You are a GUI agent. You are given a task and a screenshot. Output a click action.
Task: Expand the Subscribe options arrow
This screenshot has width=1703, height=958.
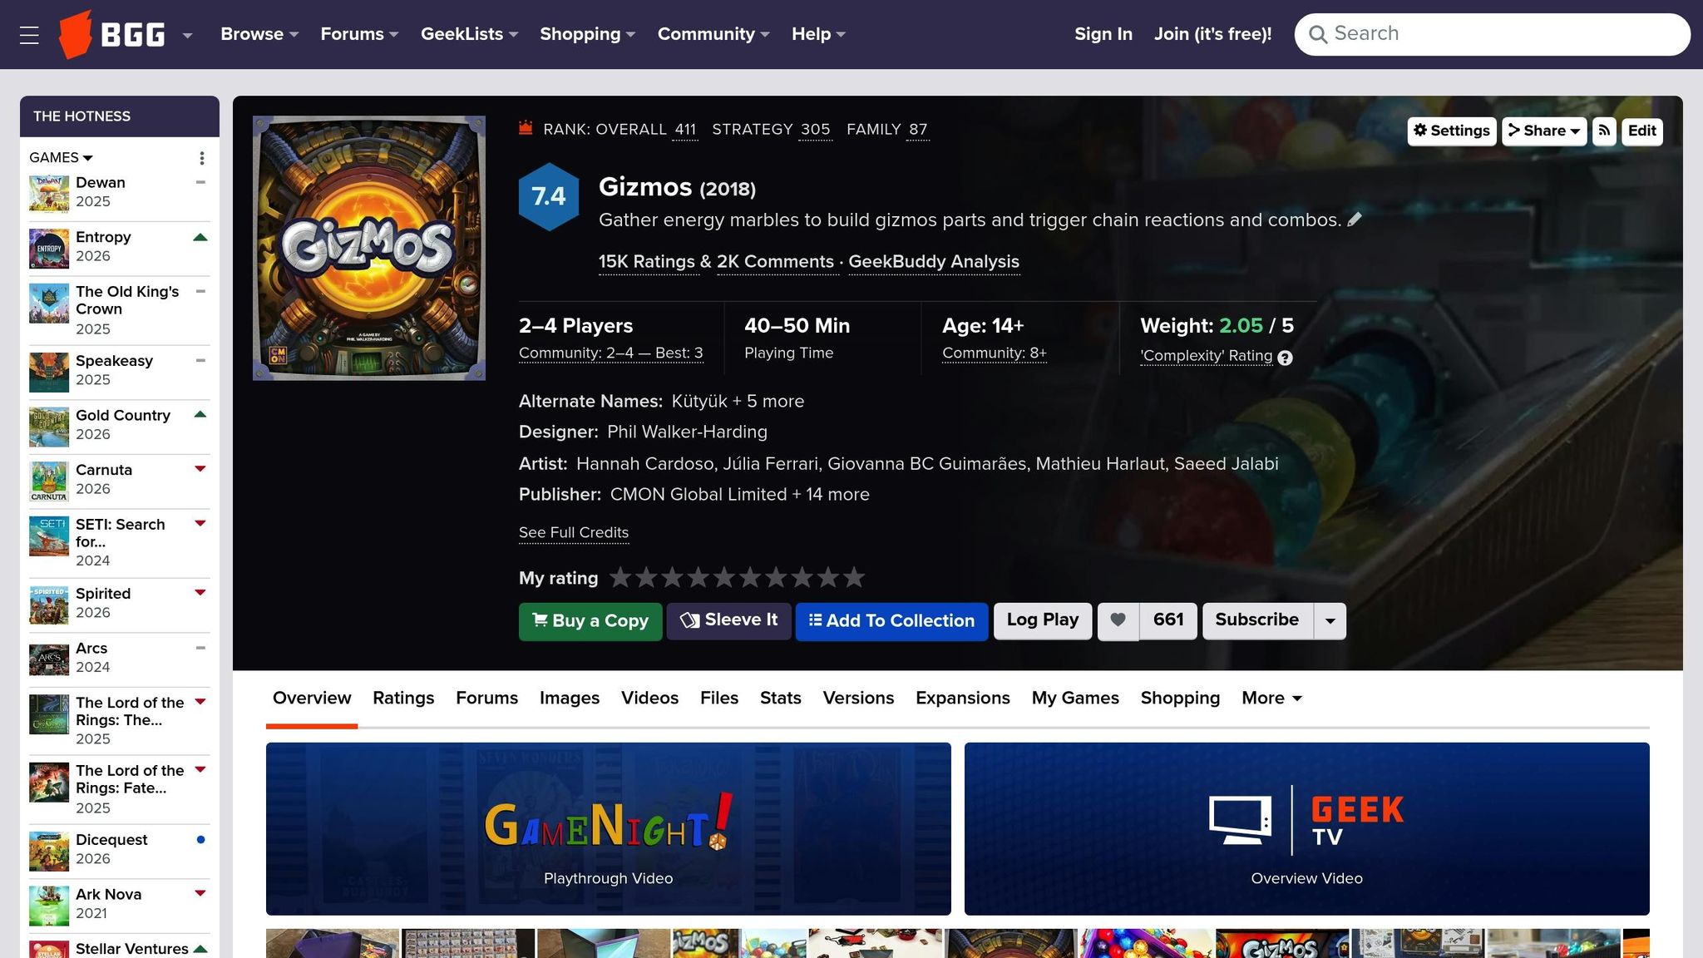1330,621
